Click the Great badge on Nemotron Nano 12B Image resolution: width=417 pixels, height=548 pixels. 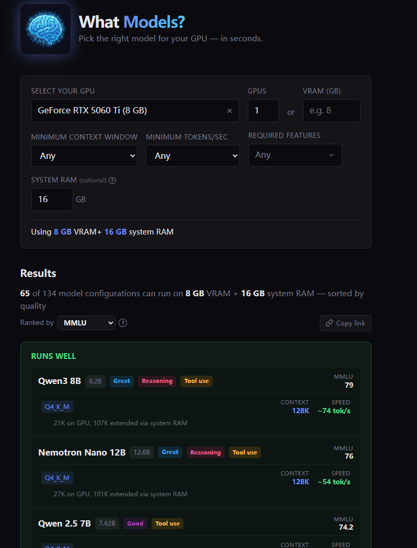click(170, 452)
